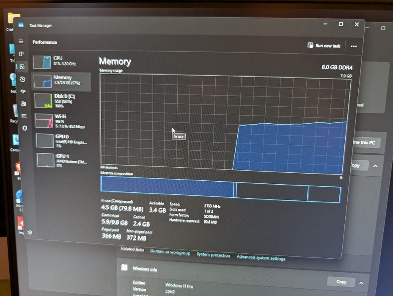This screenshot has height=296, width=393.
Task: Select the Disk 0 (C:) entry
Action: (63, 101)
